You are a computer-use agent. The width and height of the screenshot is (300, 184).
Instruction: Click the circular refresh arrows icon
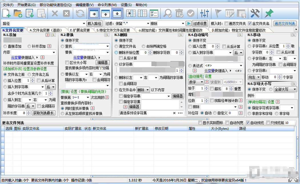point(80,14)
